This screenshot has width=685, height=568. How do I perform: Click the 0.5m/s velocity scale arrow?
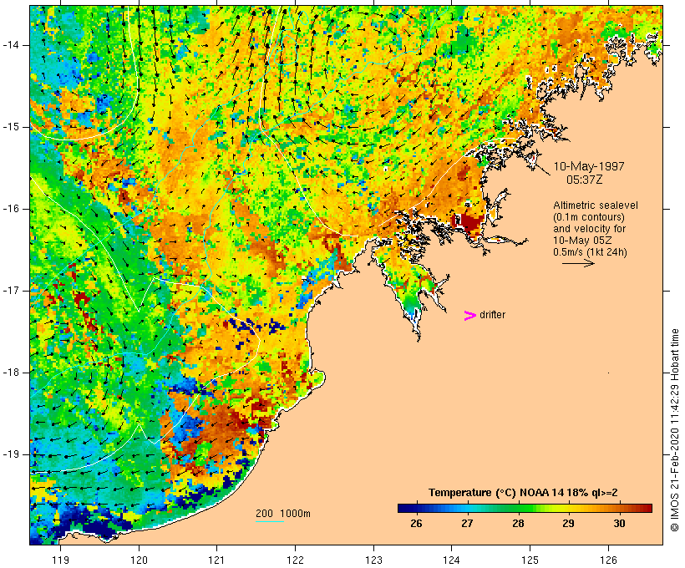click(578, 263)
